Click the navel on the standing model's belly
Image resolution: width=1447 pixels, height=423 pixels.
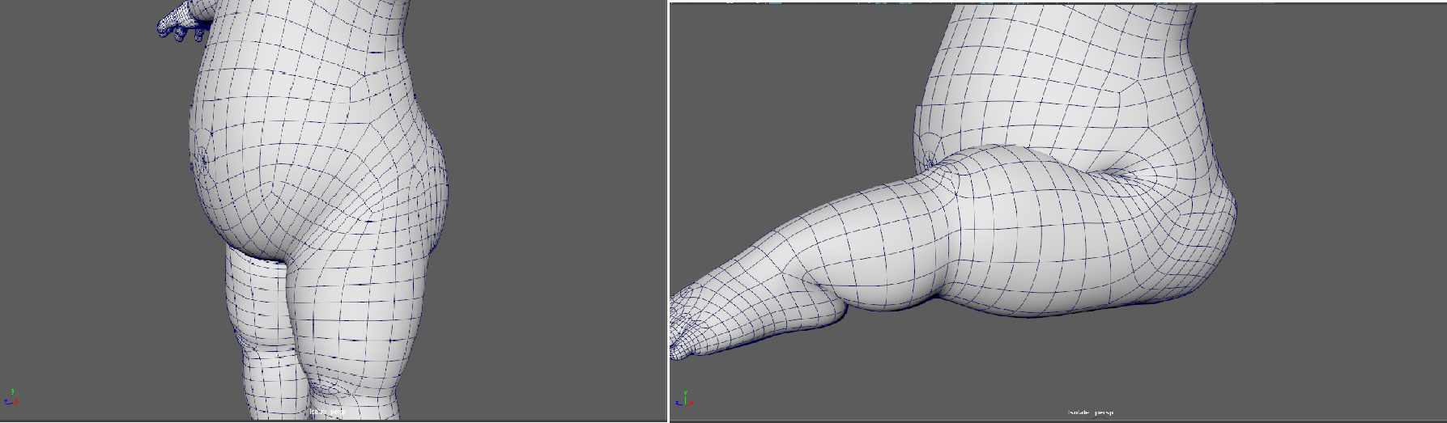(x=202, y=159)
